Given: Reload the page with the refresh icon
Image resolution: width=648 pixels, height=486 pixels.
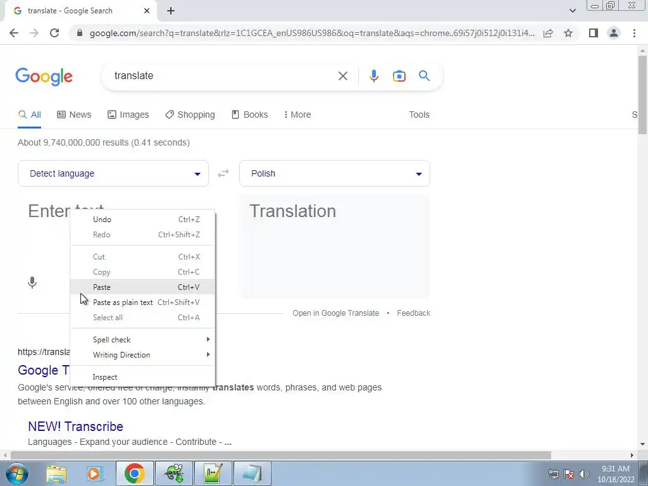Looking at the screenshot, I should [x=54, y=33].
